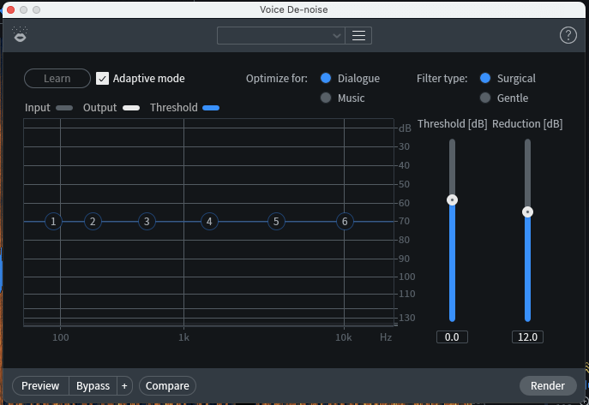Screen dimensions: 589x405
Task: Choose Music optimization option
Action: click(x=326, y=98)
